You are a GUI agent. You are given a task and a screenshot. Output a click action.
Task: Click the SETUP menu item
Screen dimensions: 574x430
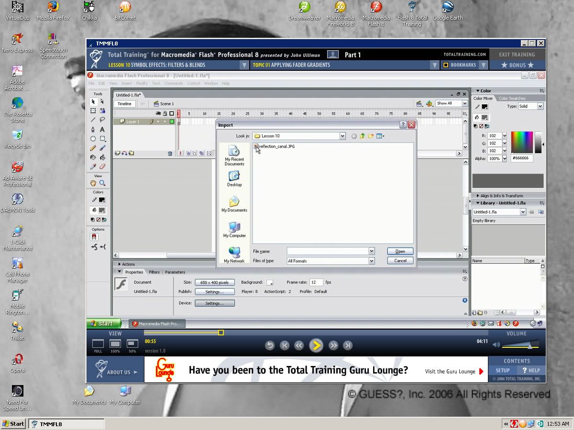(x=502, y=370)
